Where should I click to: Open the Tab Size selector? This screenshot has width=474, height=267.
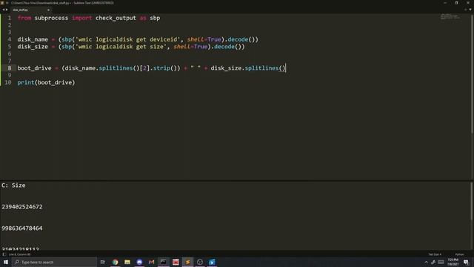pyautogui.click(x=435, y=254)
